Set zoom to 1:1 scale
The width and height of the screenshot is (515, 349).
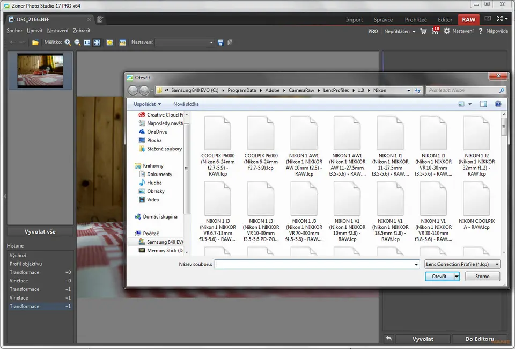tap(87, 42)
